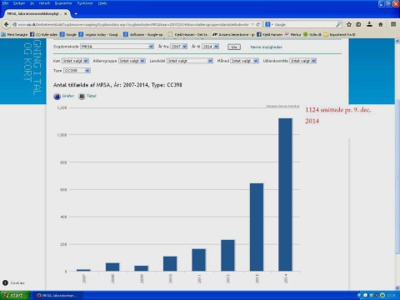
Task: Open a new tab with plus button
Action: click(x=76, y=13)
